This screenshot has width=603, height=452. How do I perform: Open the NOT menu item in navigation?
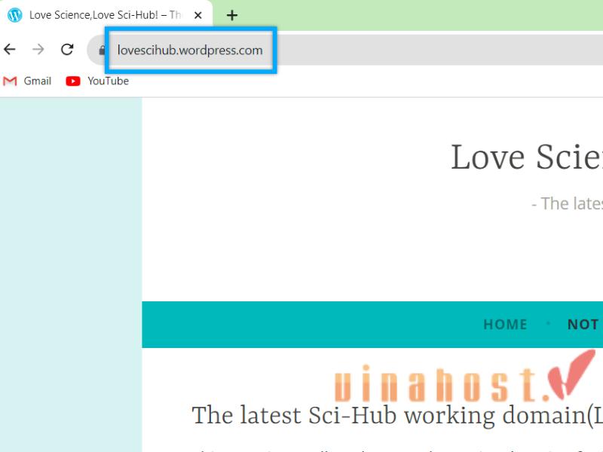583,325
